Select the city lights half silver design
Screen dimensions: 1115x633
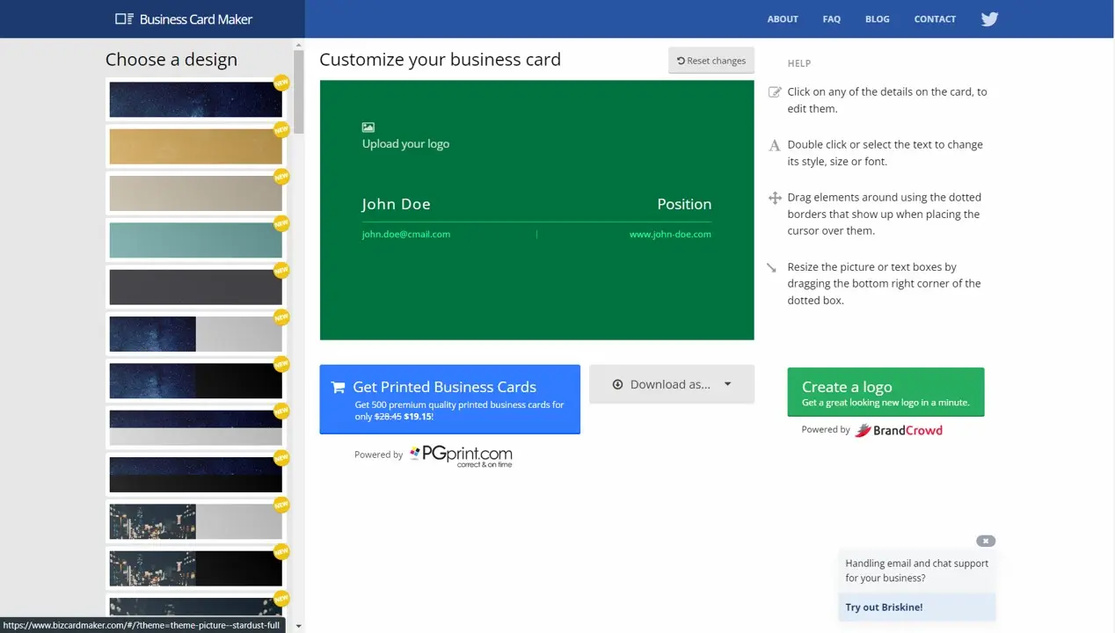195,521
